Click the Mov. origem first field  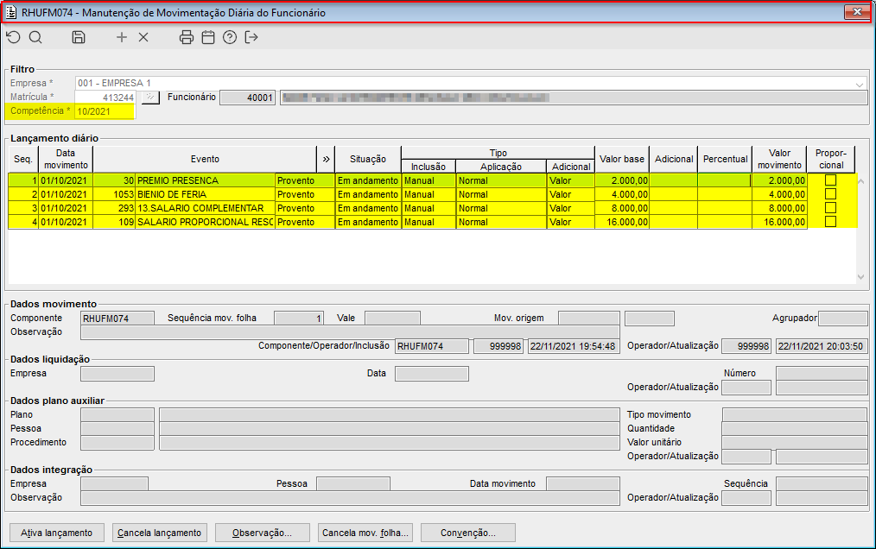589,319
